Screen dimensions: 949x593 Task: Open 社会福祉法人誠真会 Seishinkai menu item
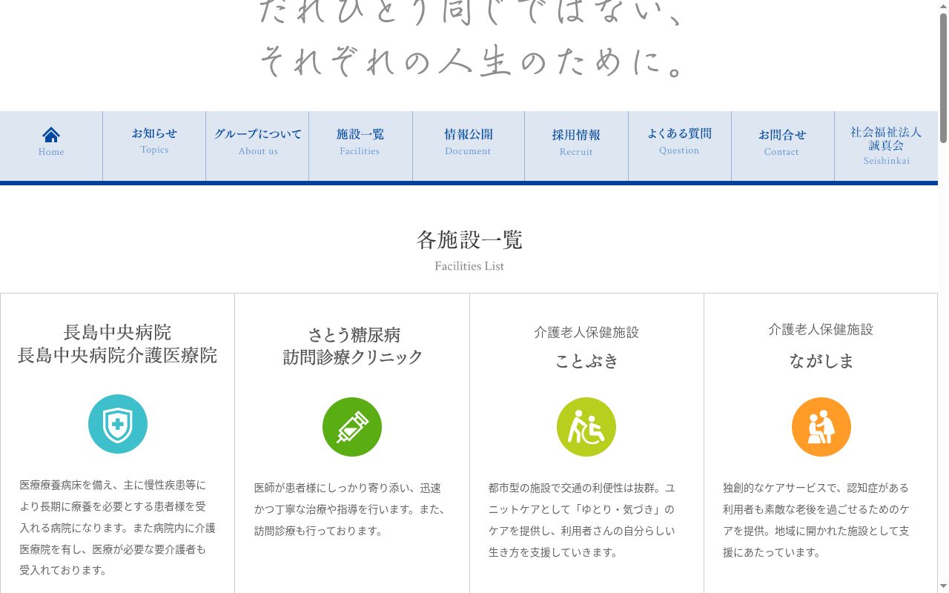[886, 146]
